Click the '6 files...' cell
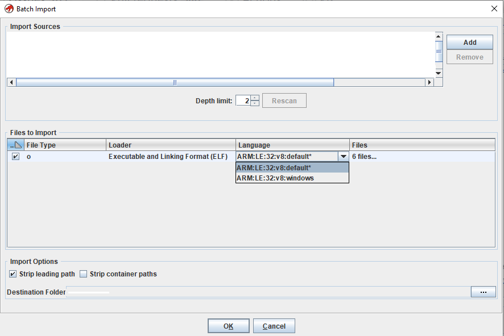 point(422,157)
